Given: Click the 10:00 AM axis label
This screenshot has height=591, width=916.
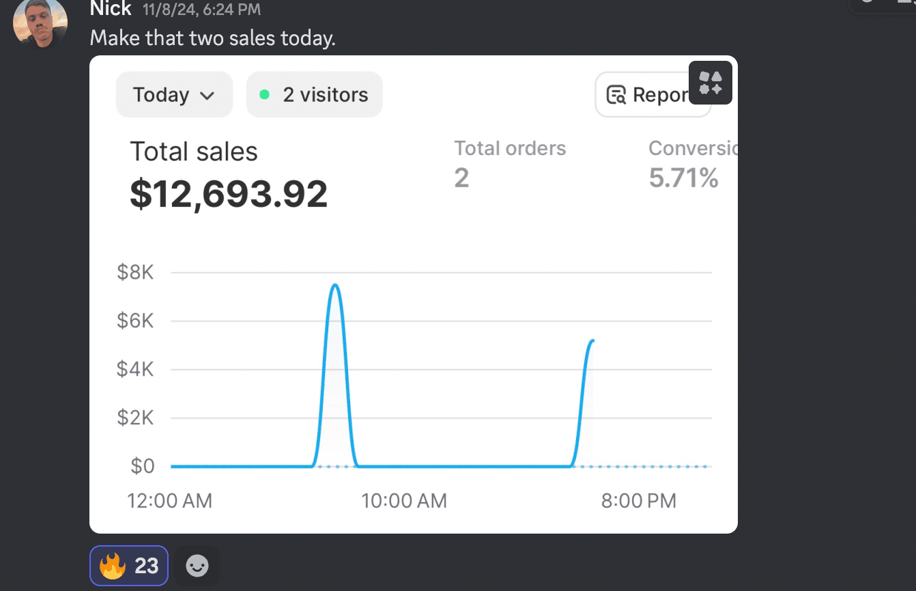Looking at the screenshot, I should (404, 501).
